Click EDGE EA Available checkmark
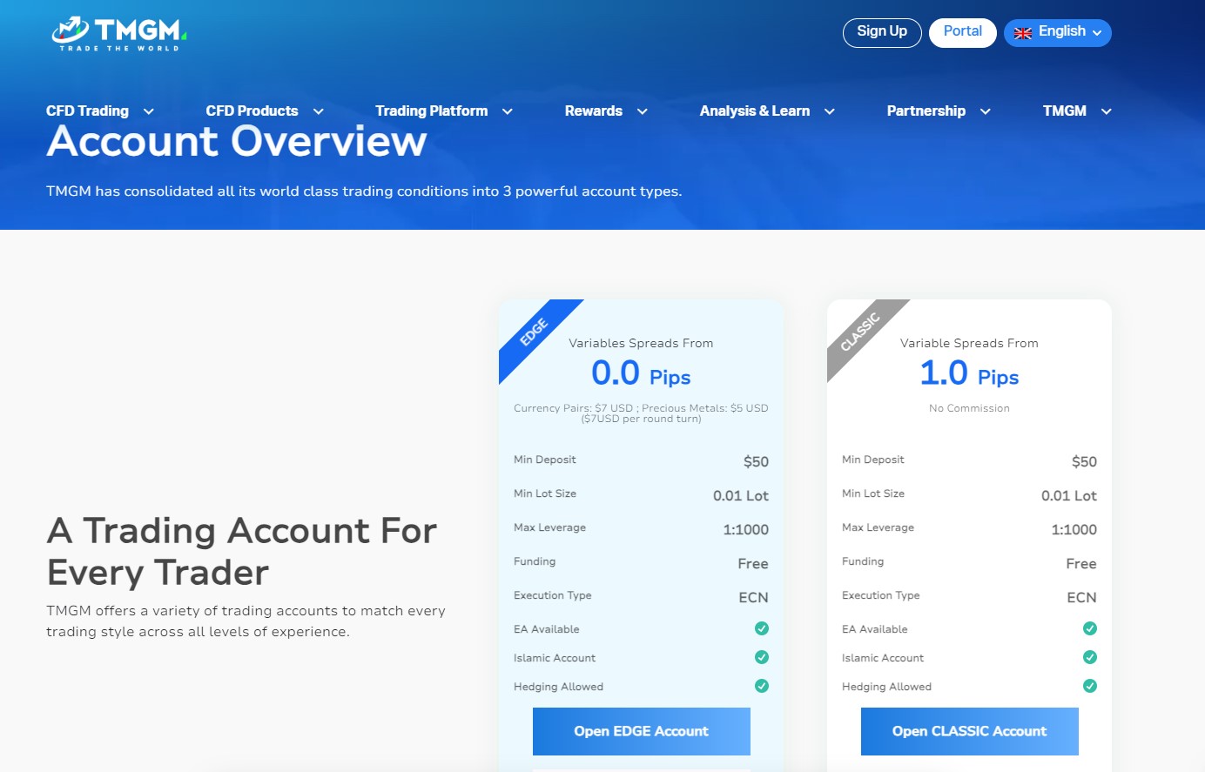Screen dimensions: 1205x772 [x=762, y=628]
